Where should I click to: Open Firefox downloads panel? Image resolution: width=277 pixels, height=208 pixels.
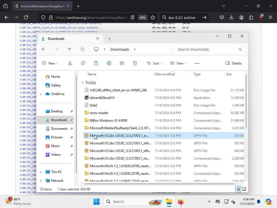coord(232,17)
